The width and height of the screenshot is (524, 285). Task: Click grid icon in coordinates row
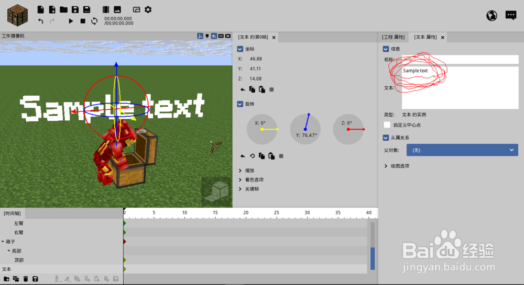271,89
